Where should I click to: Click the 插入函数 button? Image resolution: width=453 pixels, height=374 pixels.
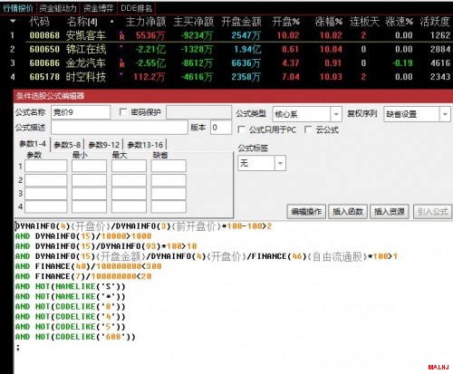(348, 212)
